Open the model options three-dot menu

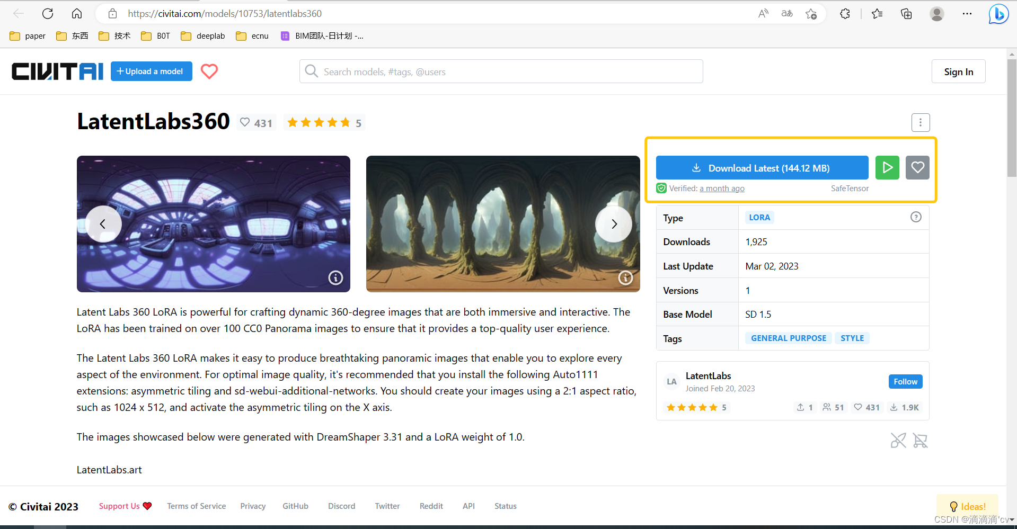[921, 123]
